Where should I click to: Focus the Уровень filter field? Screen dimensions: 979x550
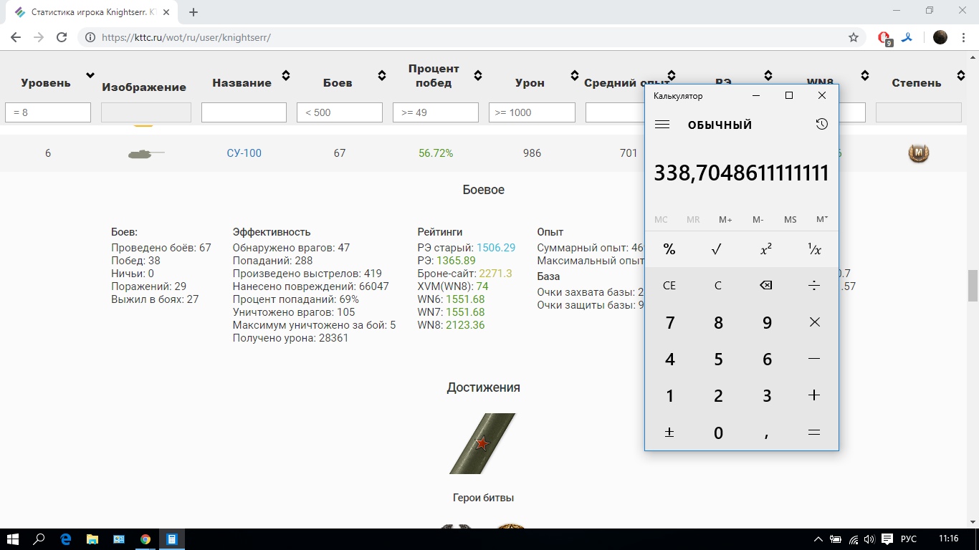pyautogui.click(x=48, y=112)
